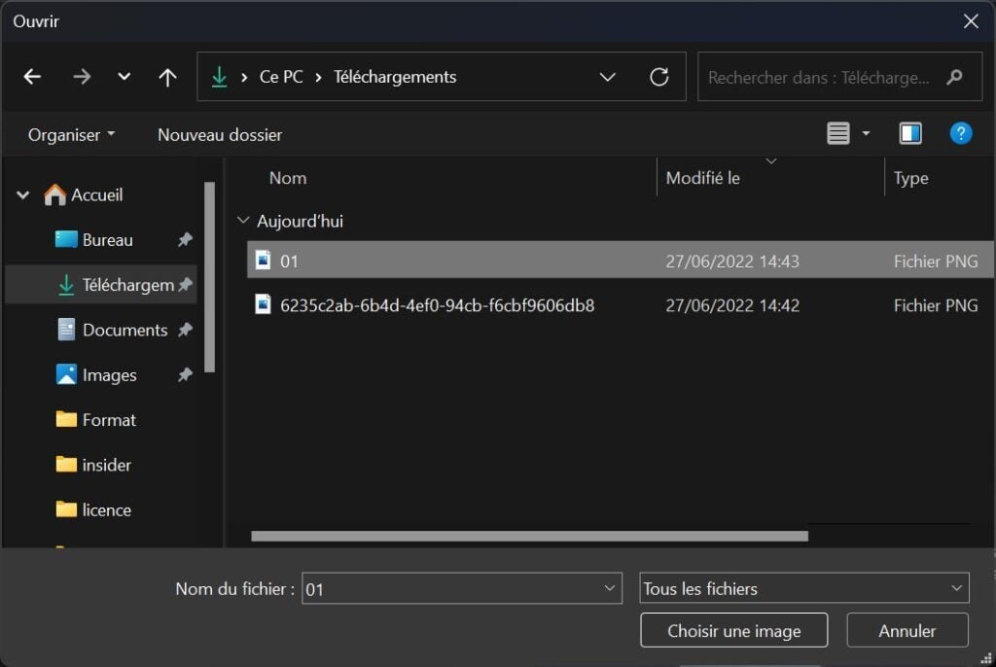
Task: Click the PNG icon of the 6235c2ab file
Action: (x=263, y=304)
